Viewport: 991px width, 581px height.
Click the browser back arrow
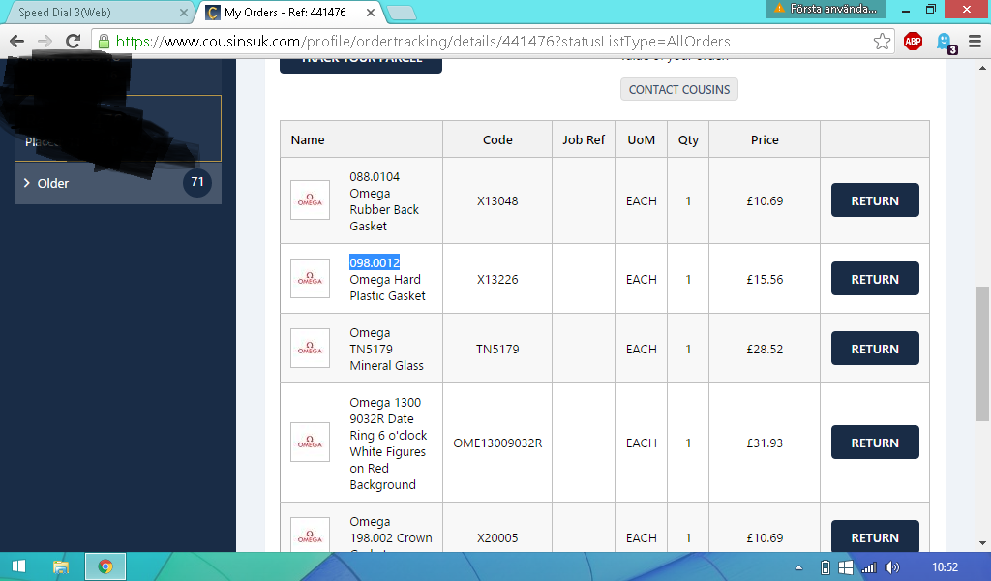click(x=16, y=42)
